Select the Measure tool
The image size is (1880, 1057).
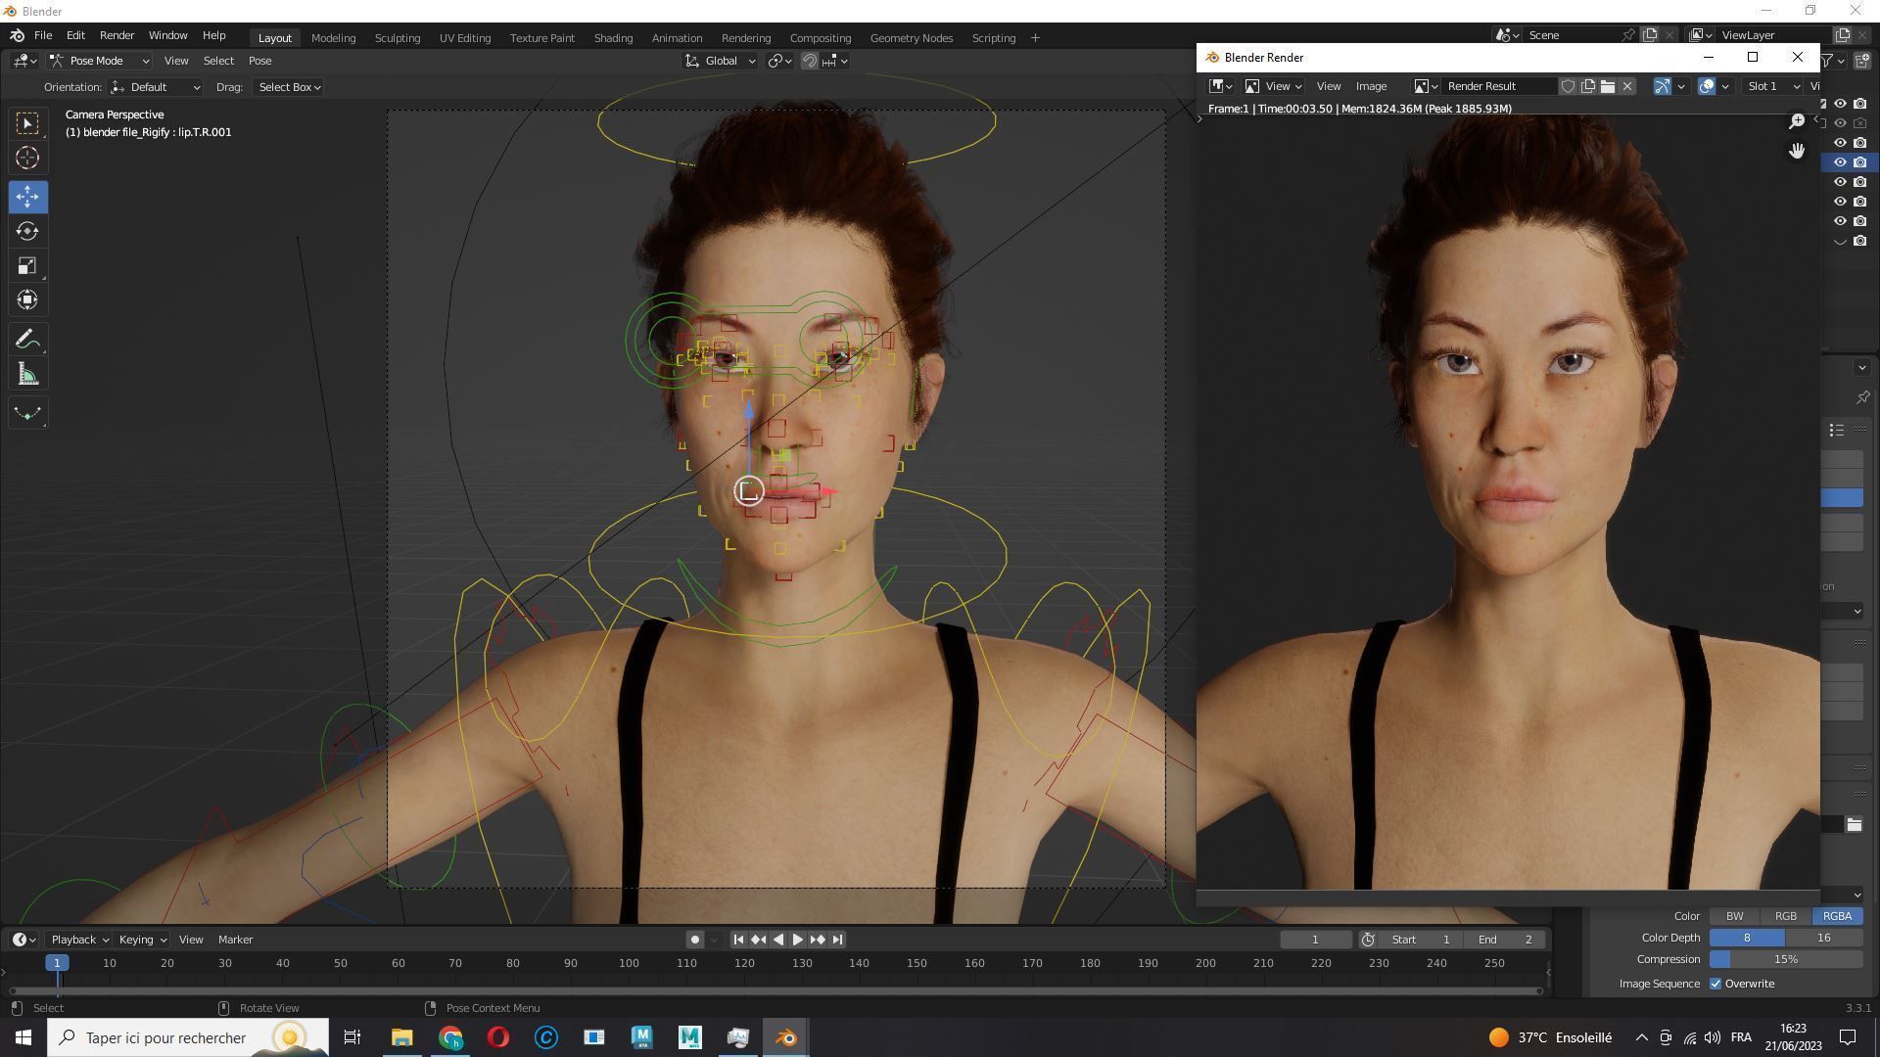point(27,373)
